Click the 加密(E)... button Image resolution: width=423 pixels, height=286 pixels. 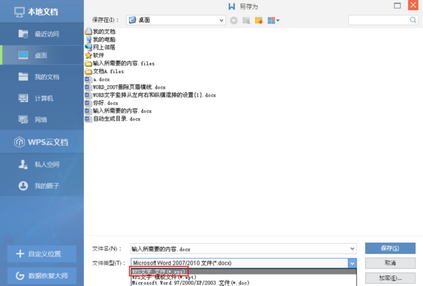pos(390,278)
